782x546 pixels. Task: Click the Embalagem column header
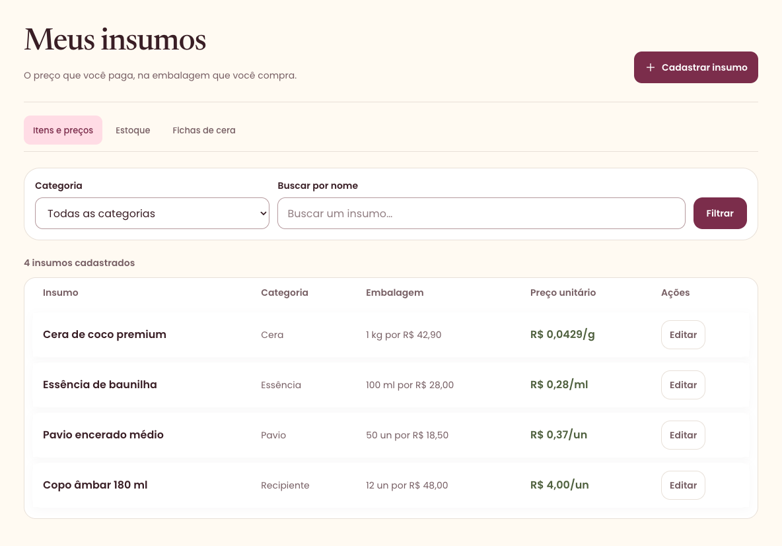394,292
